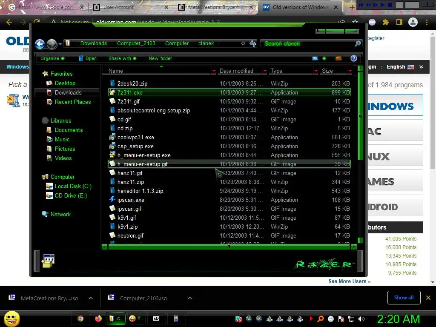Image resolution: width=436 pixels, height=327 pixels.
Task: Click Explorer vertical scrollbar thumb
Action: (360, 116)
